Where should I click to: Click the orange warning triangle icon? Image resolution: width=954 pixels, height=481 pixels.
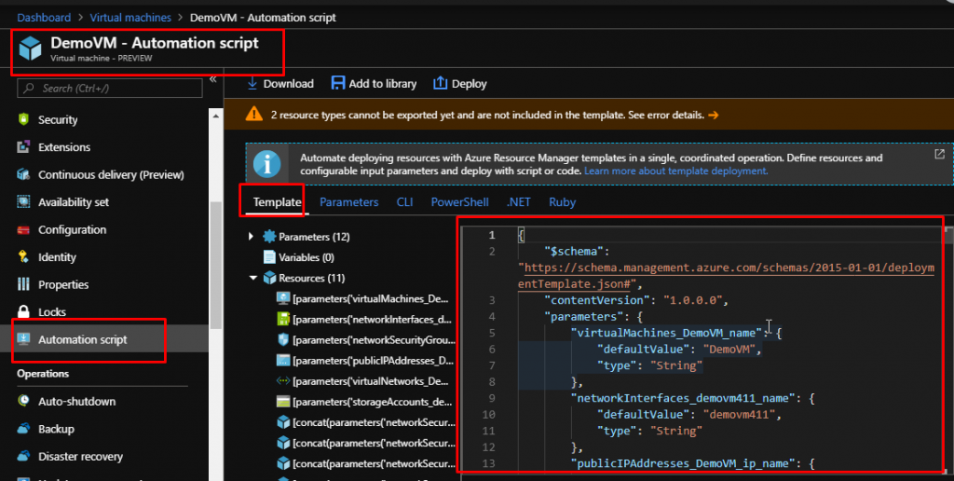click(254, 114)
